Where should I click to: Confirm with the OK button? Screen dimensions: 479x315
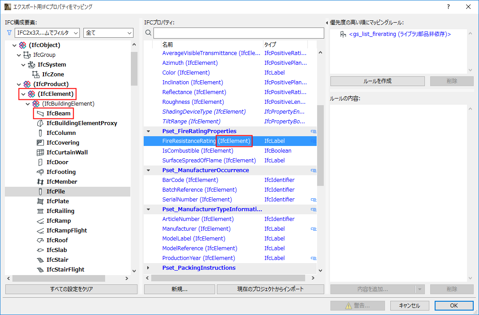[454, 306]
